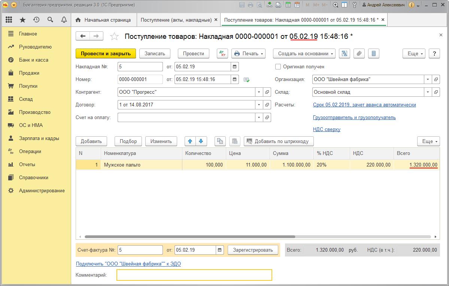Expand Договор dropdown list

point(259,105)
